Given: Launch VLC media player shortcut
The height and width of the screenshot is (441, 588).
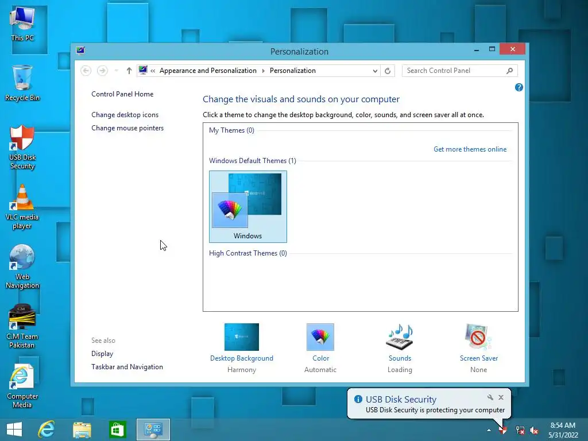Looking at the screenshot, I should click(22, 207).
